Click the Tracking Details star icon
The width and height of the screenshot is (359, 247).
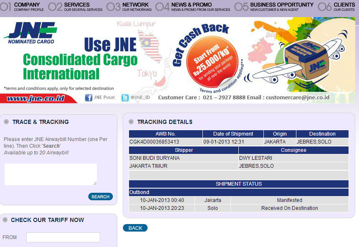pos(131,121)
